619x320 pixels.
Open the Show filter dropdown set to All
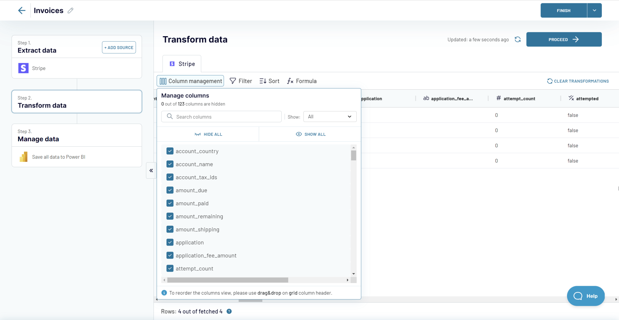click(329, 117)
